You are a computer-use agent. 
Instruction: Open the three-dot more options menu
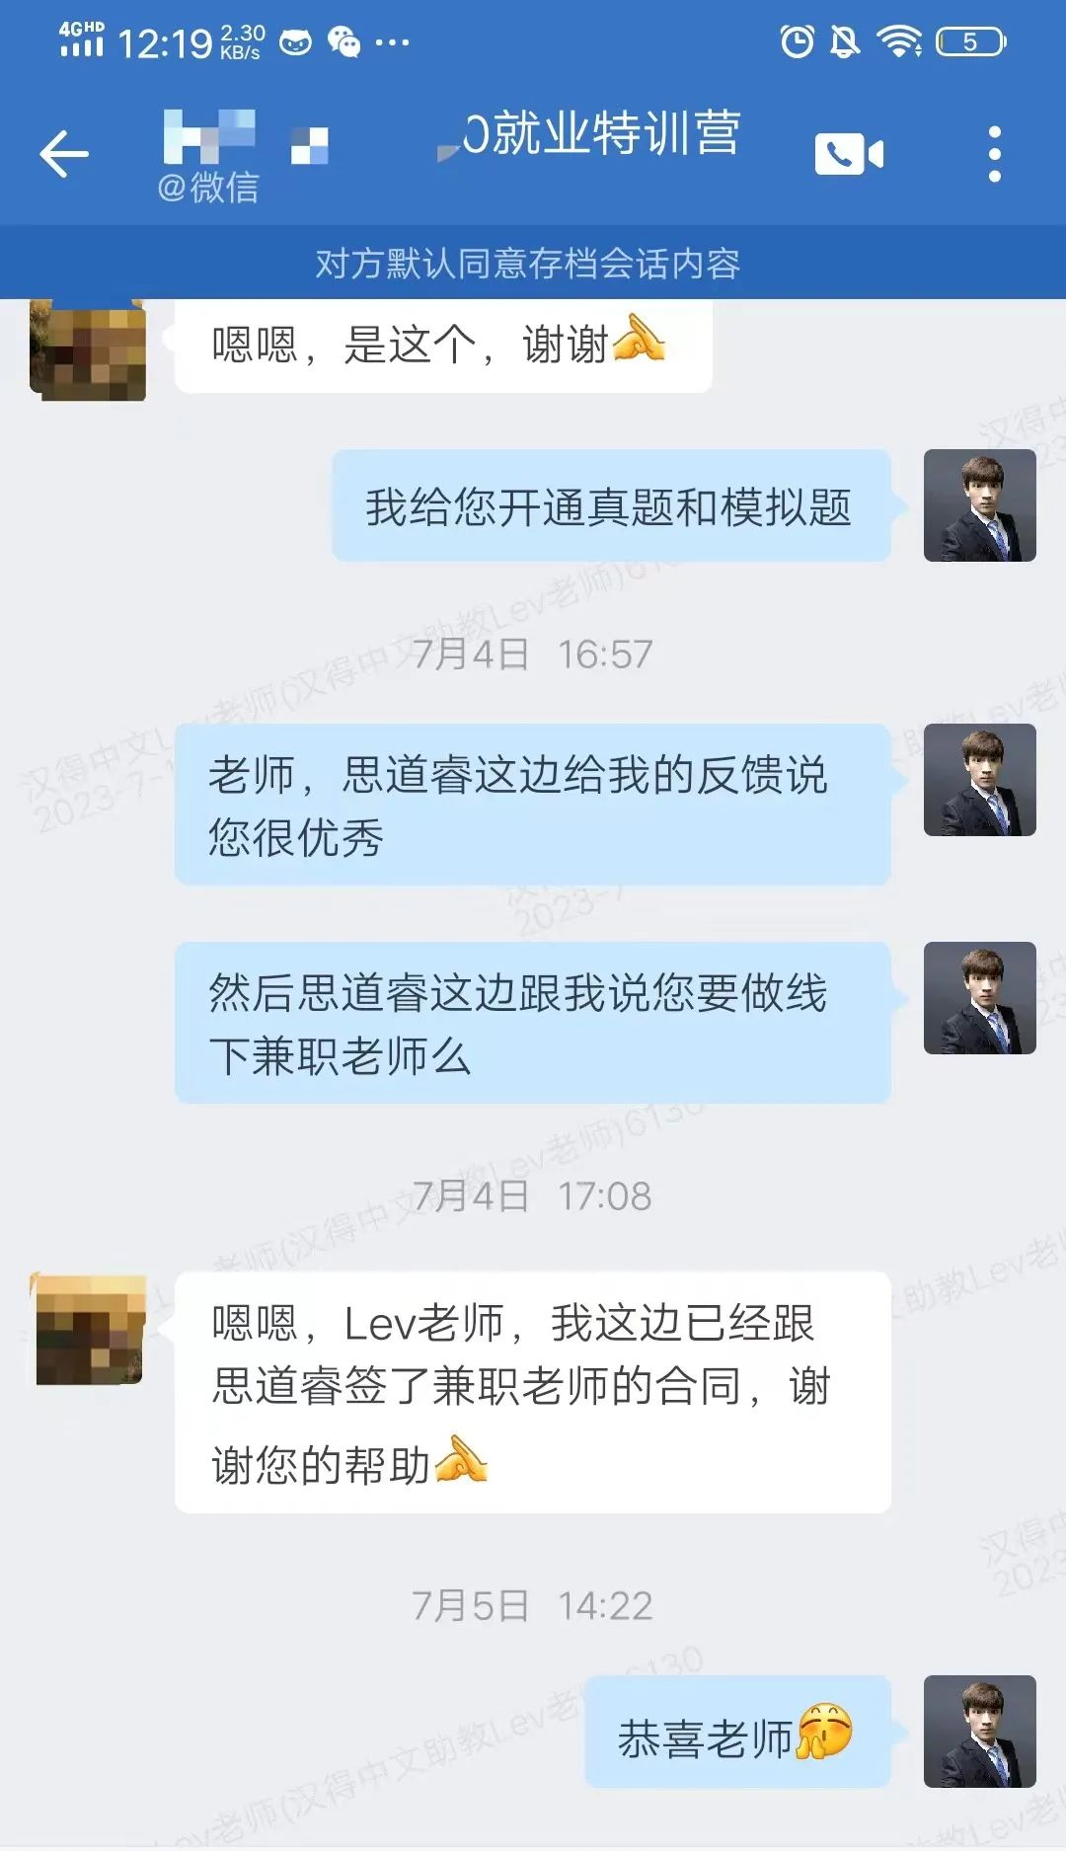[x=995, y=154]
